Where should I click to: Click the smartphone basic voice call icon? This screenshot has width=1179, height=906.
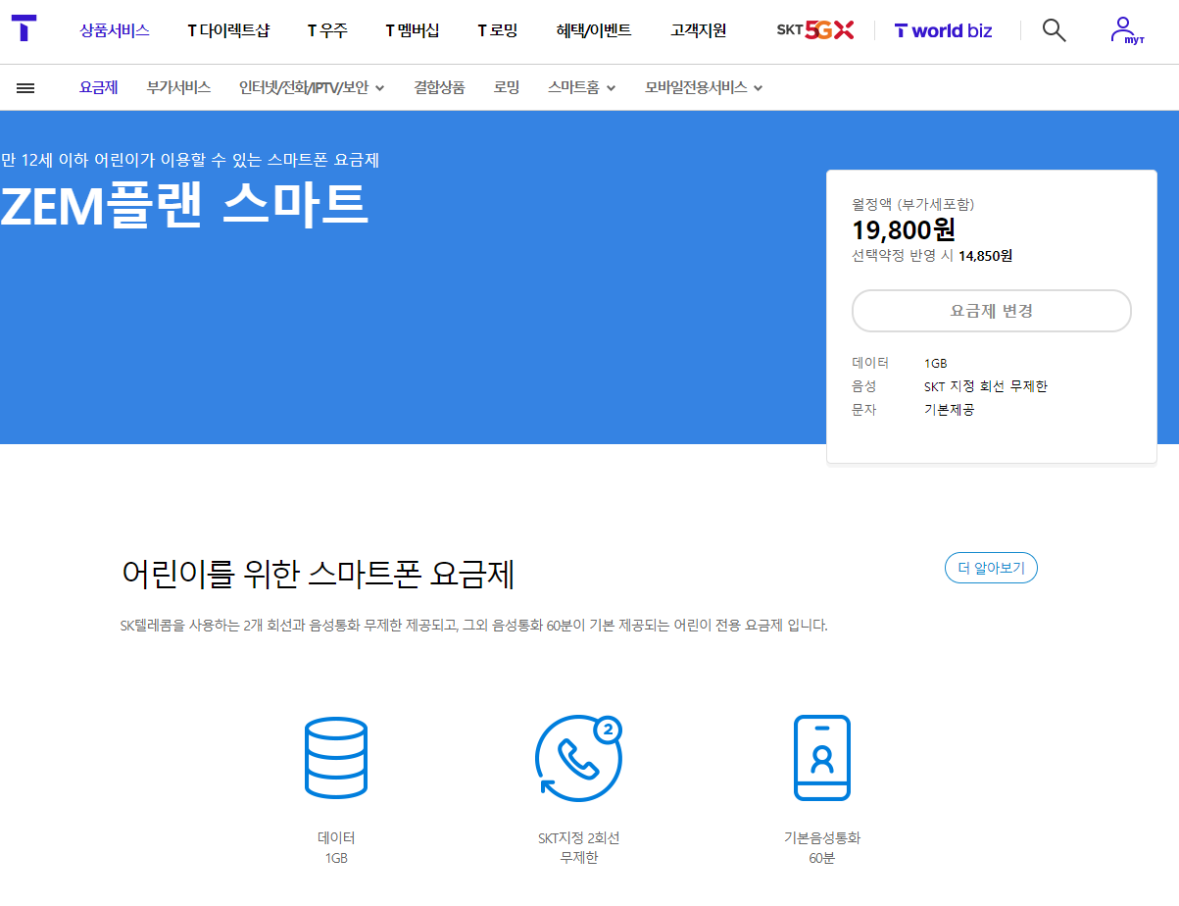[821, 758]
